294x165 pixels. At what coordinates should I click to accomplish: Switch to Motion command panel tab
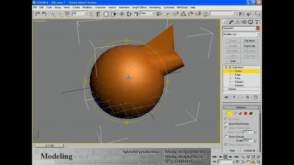coord(244,22)
